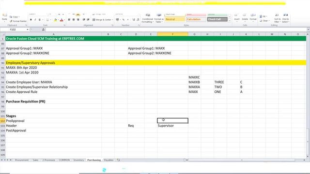Click the vertical scrollbar down arrow
This screenshot has height=174, width=310.
(x=308, y=157)
